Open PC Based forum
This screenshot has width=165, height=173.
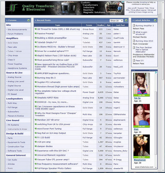click(12, 94)
